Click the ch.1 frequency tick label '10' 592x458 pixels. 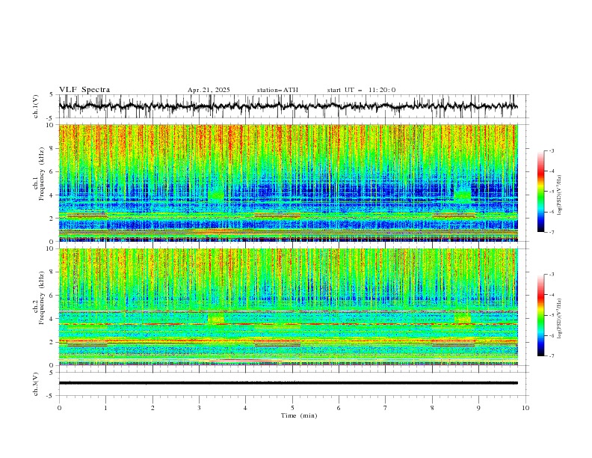point(51,125)
